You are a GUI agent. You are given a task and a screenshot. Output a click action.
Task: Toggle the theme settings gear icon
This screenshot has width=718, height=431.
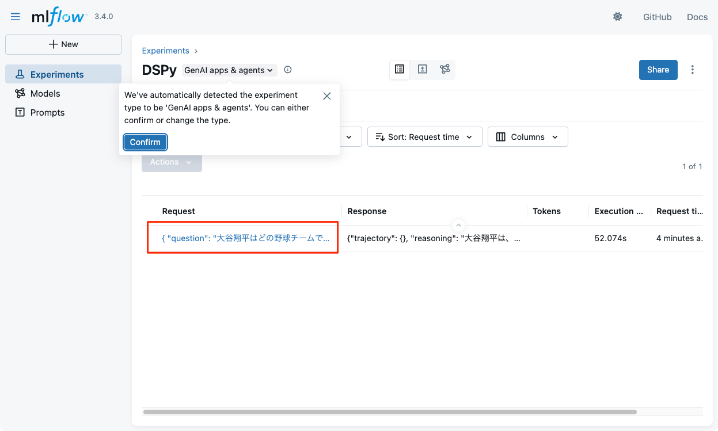pyautogui.click(x=618, y=17)
